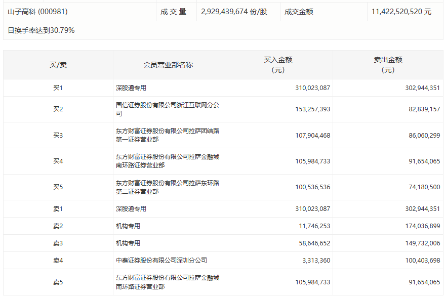Click the stock name 山子高科 (000981)
The width and height of the screenshot is (445, 299).
37,12
